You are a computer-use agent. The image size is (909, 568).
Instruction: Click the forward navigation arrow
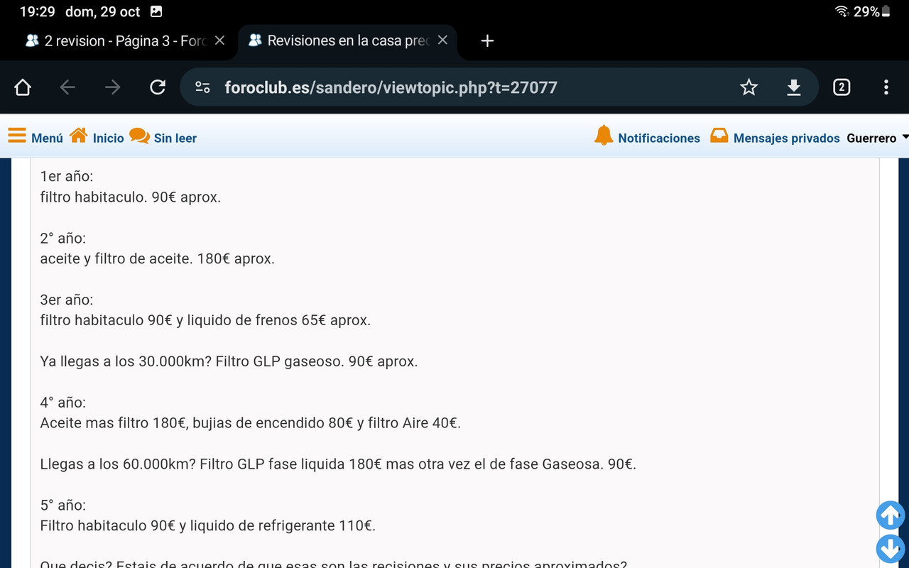(112, 87)
